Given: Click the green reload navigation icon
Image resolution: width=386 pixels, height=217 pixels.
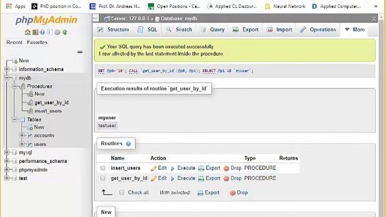Looking at the screenshot, I should pos(65,32).
